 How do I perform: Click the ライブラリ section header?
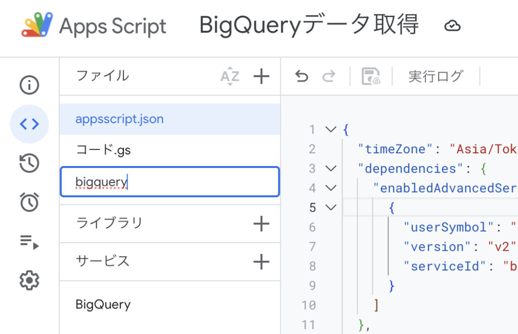coord(109,224)
